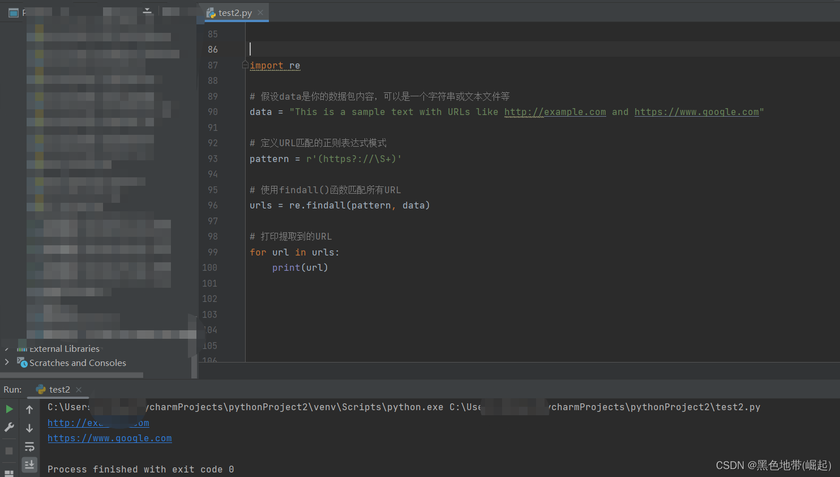
Task: Click line number 100 in the gutter
Action: click(x=209, y=267)
